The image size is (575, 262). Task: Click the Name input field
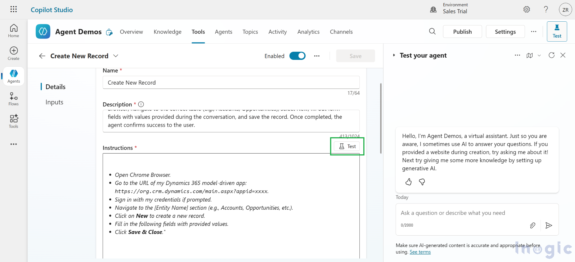point(231,82)
